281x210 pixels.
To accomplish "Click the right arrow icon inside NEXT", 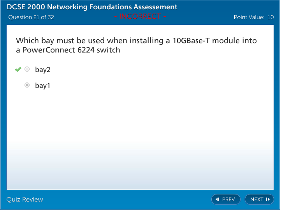I will click(268, 199).
